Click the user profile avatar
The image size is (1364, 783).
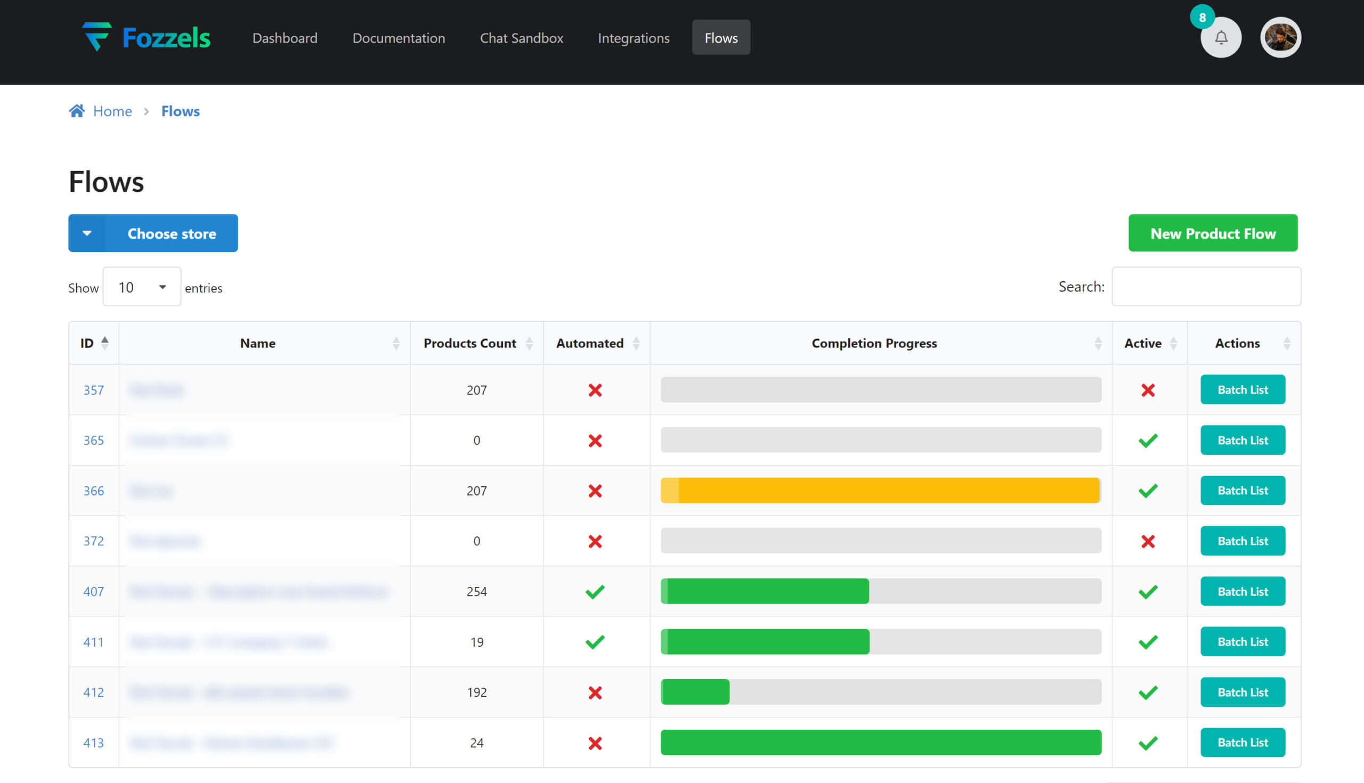tap(1280, 38)
